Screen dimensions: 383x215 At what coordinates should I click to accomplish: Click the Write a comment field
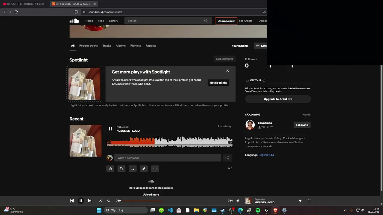[x=168, y=158]
